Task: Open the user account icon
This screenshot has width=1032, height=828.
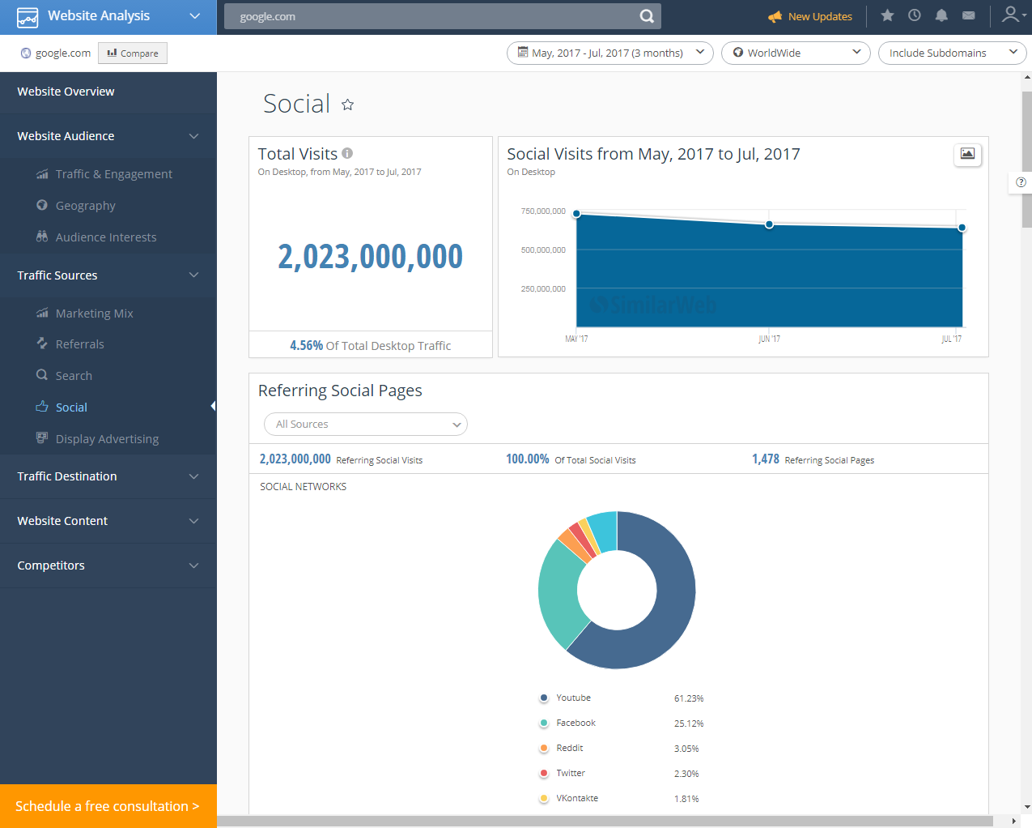Action: [1011, 15]
